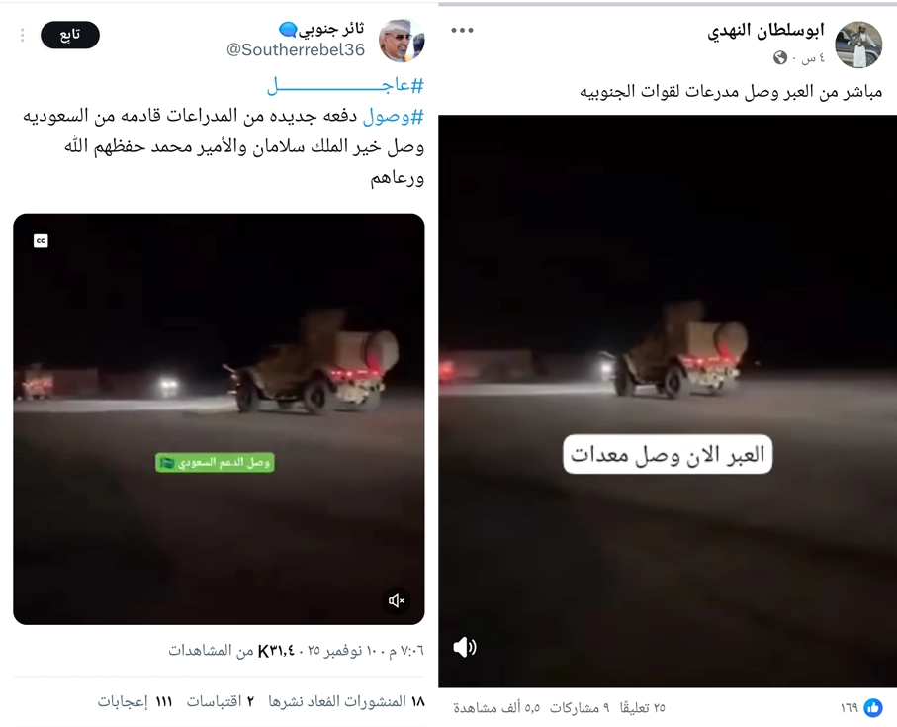897x727 pixels.
Task: Unmute the tweet video speaker icon
Action: pyautogui.click(x=396, y=600)
